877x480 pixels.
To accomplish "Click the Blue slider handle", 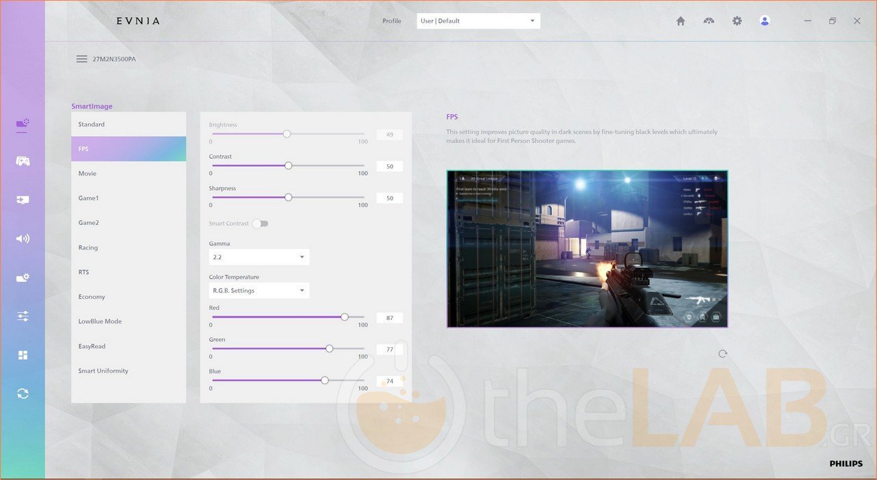I will tap(324, 380).
